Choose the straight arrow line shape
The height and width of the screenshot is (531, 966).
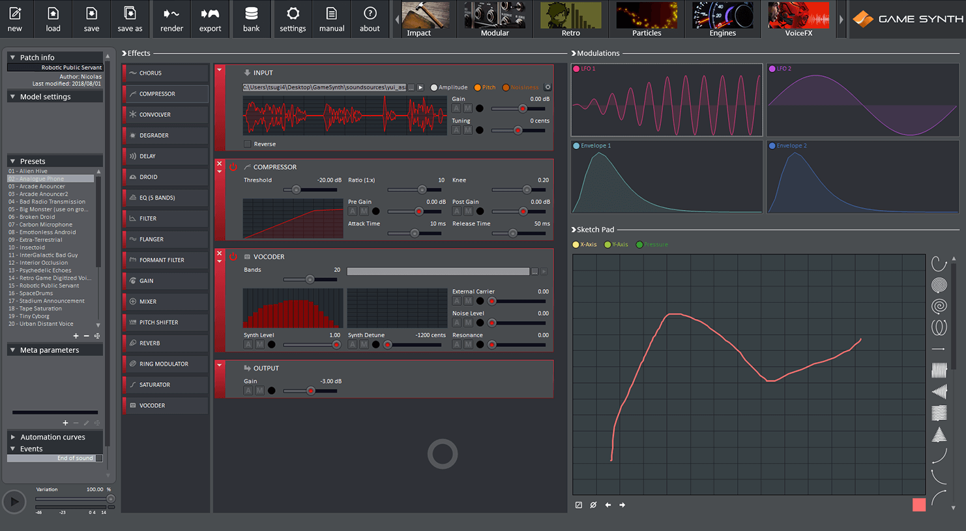click(x=939, y=350)
